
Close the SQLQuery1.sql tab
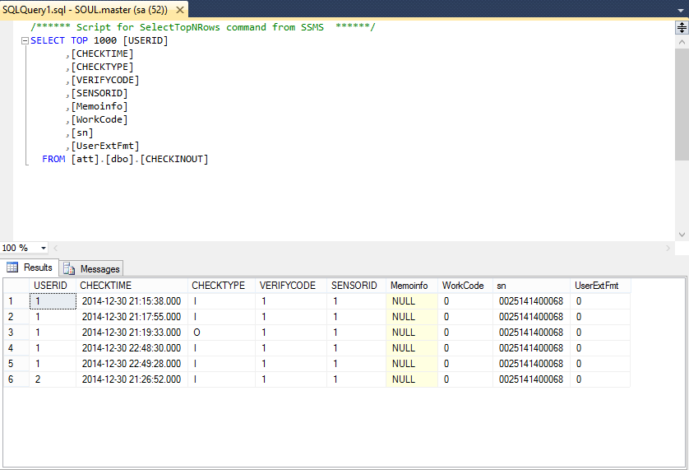(180, 10)
